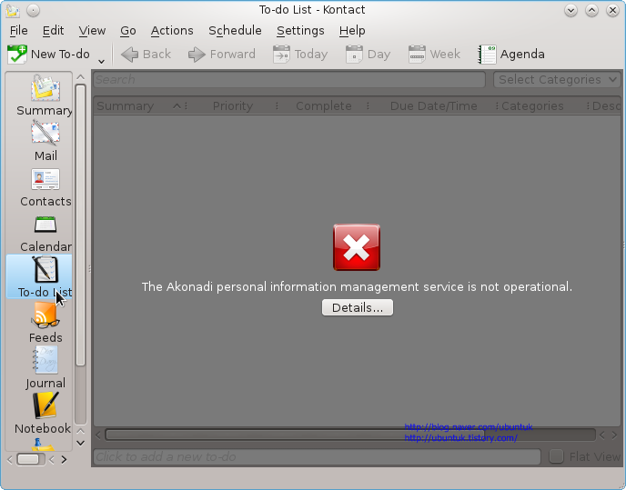Click the sidebar vertical scrollbar thumb
This screenshot has height=490, width=626.
(x=80, y=225)
